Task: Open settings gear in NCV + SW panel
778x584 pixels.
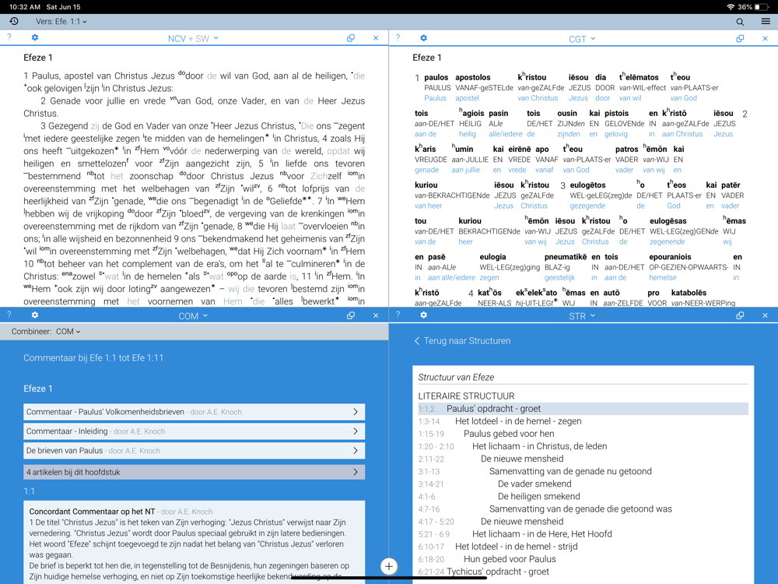Action: coord(35,37)
